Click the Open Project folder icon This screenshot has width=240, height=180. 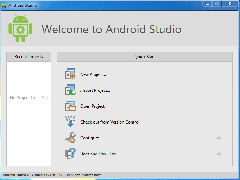coord(70,106)
